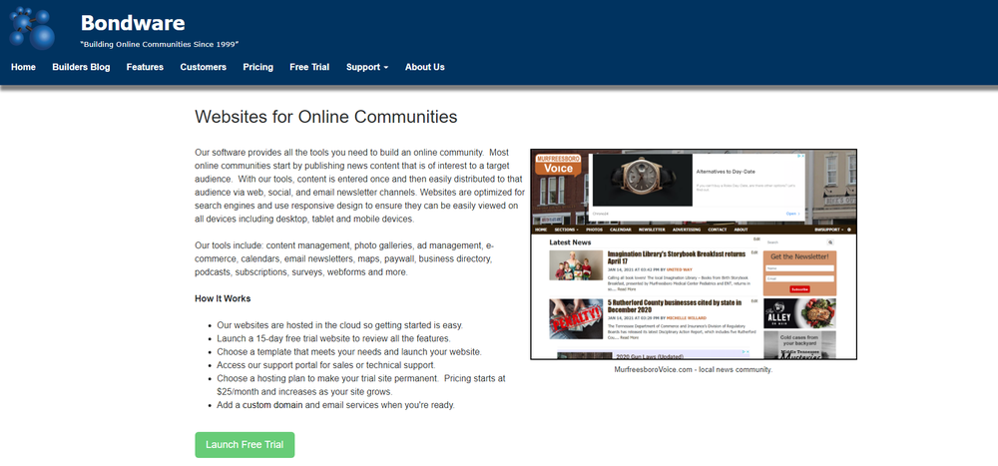Click the Building Online Communities Since 1999 tagline
This screenshot has height=466, width=998.
159,45
